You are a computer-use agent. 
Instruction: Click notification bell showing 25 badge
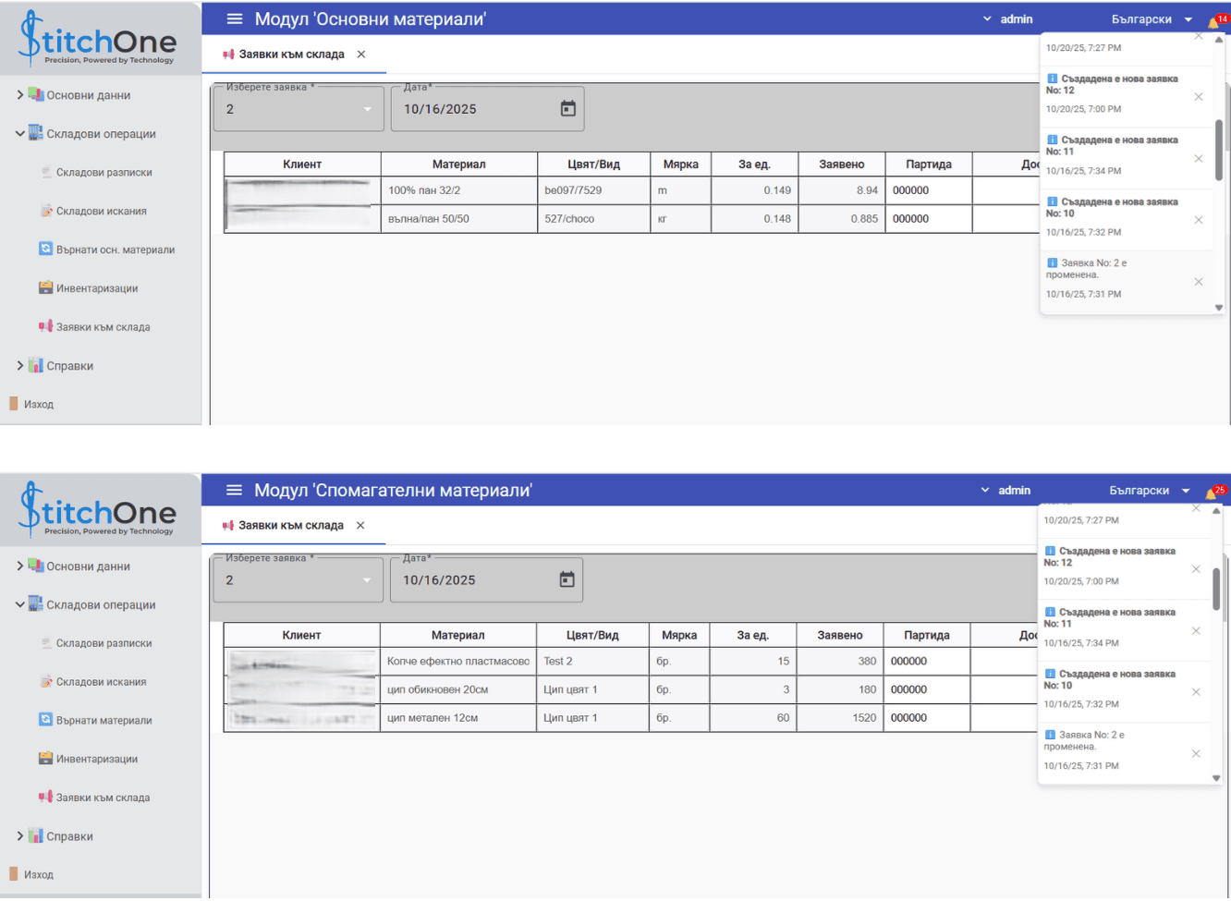coord(1212,493)
